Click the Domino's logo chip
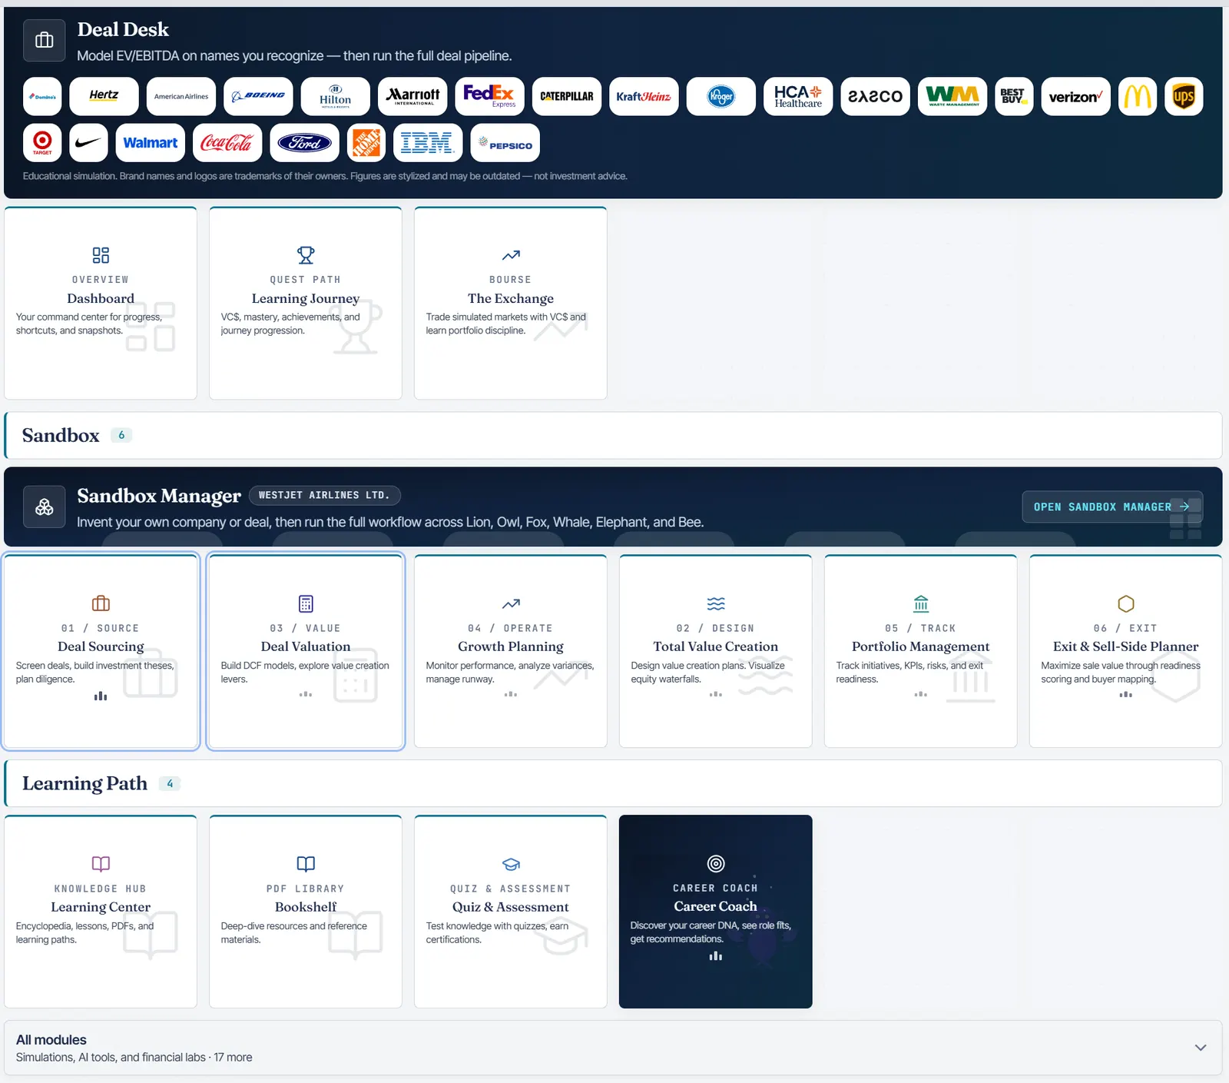Viewport: 1229px width, 1083px height. 42,97
